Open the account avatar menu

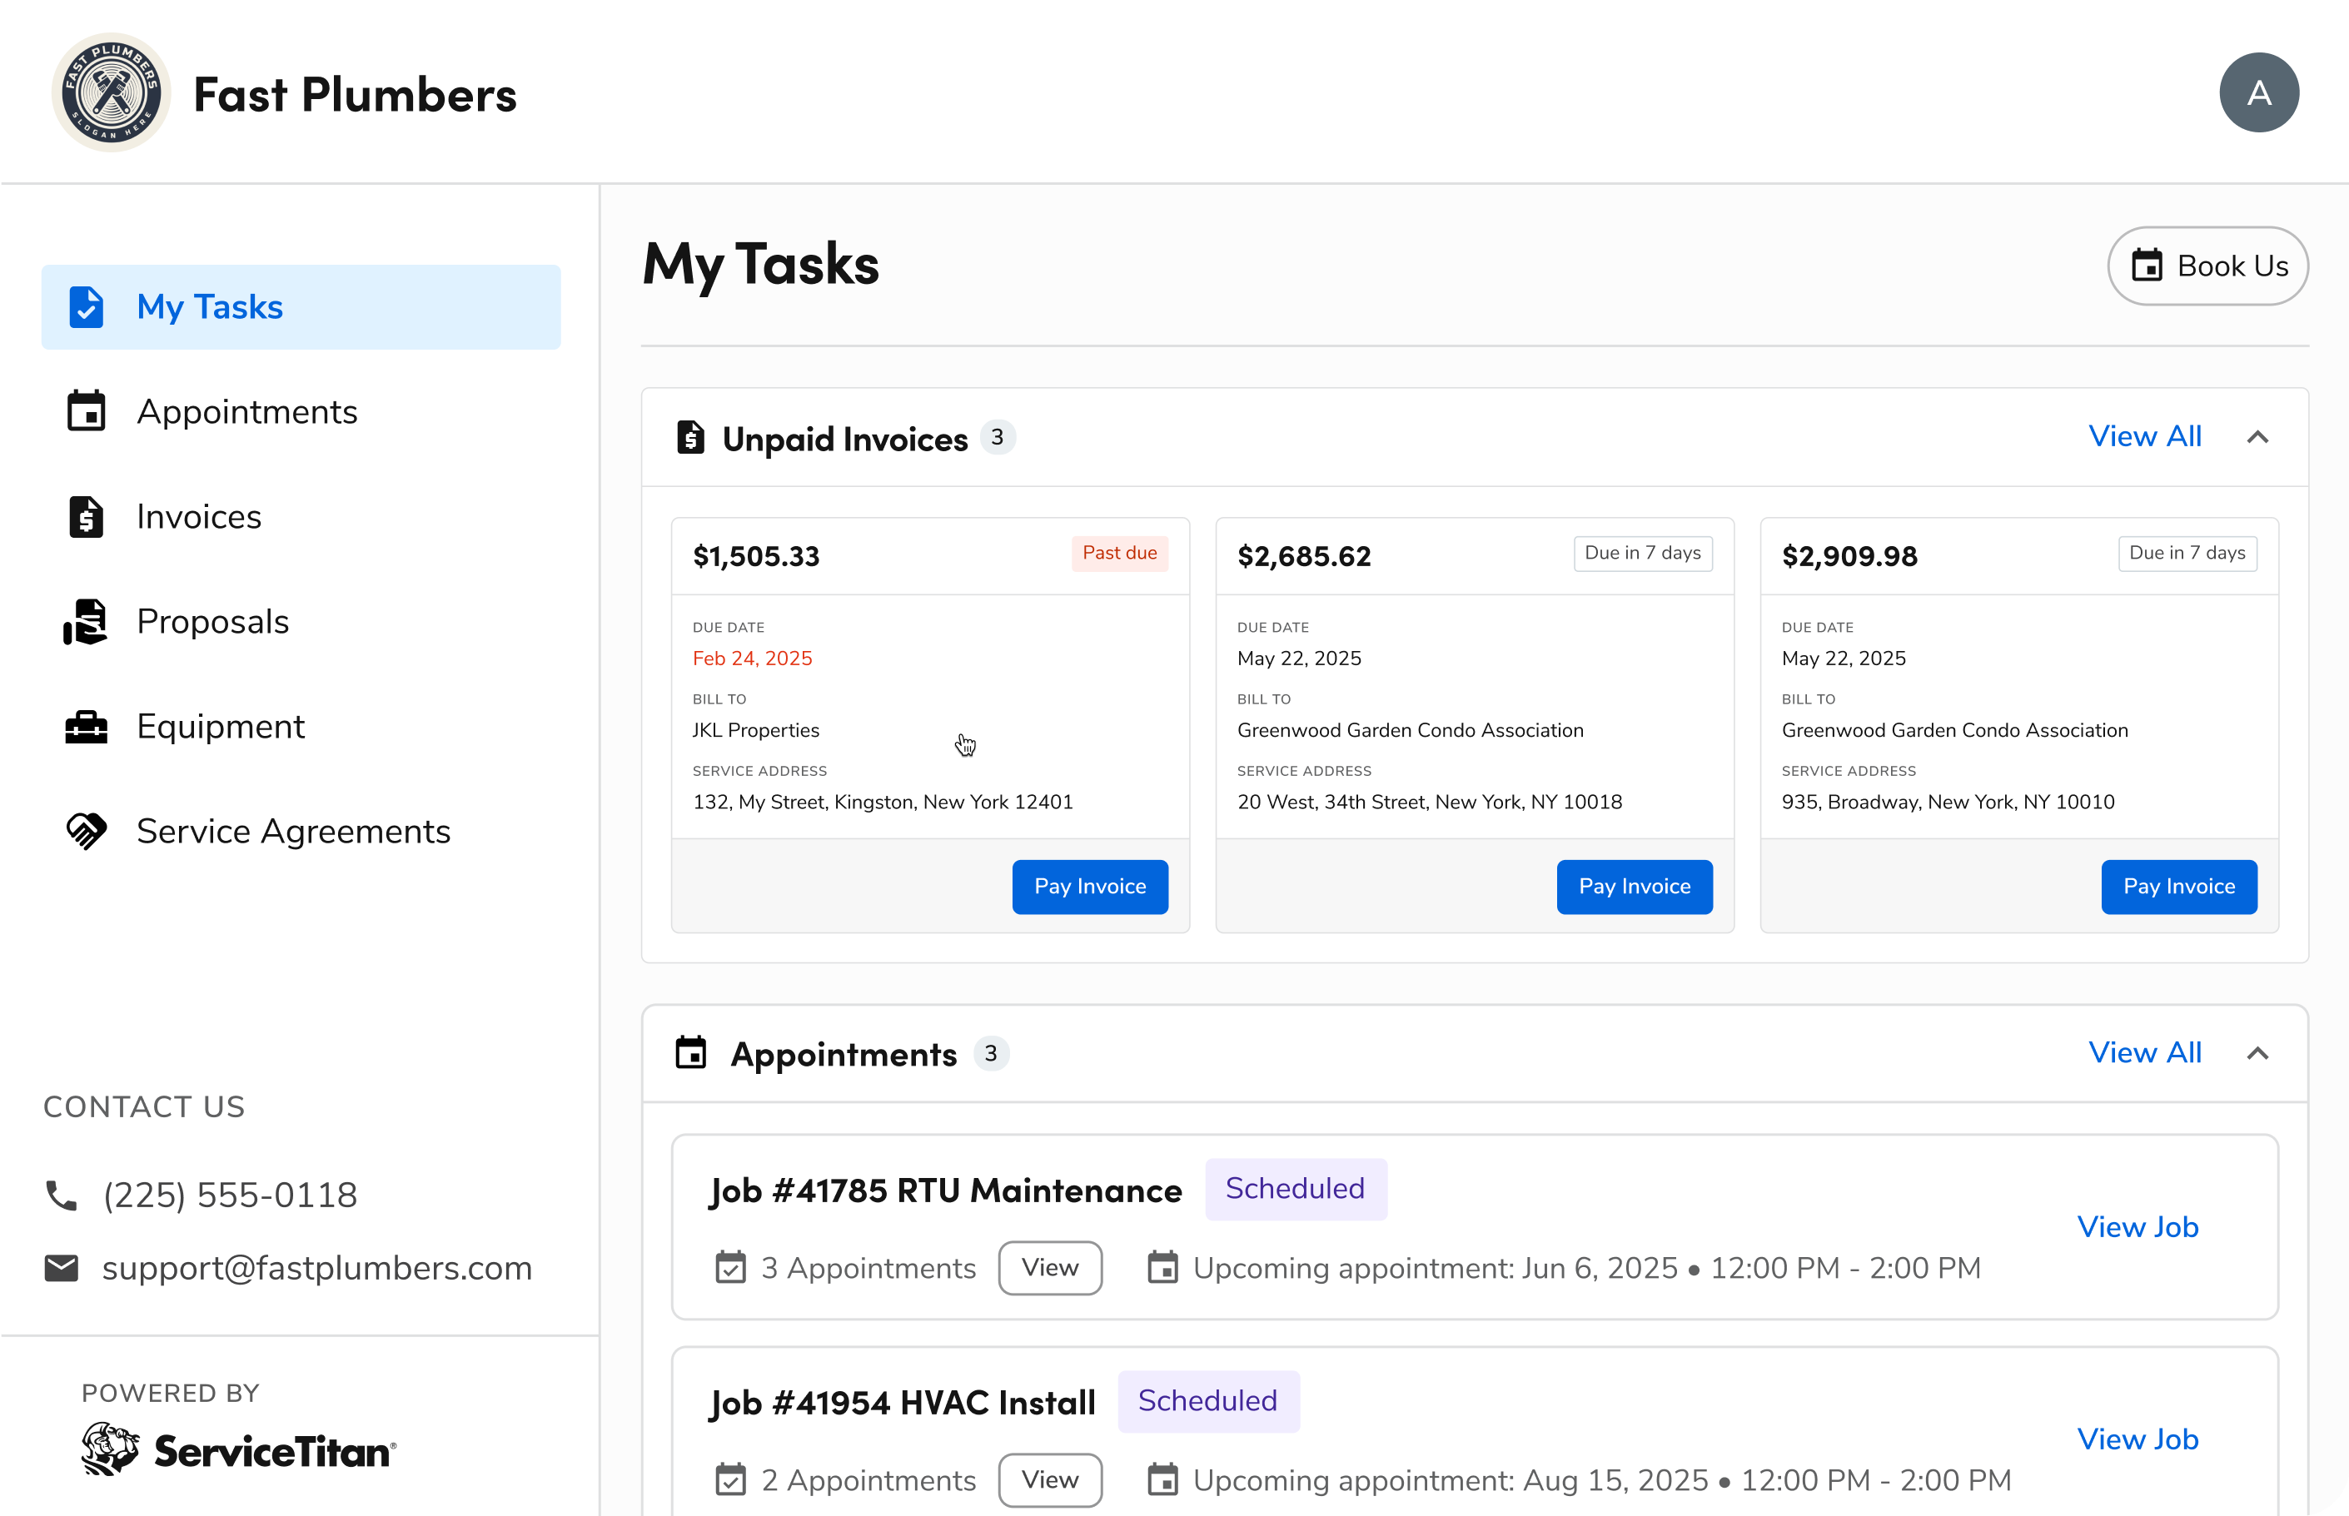click(x=2259, y=92)
